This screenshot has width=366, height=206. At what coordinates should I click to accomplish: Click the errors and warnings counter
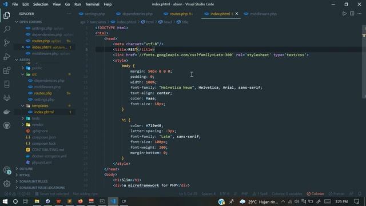[18, 193]
